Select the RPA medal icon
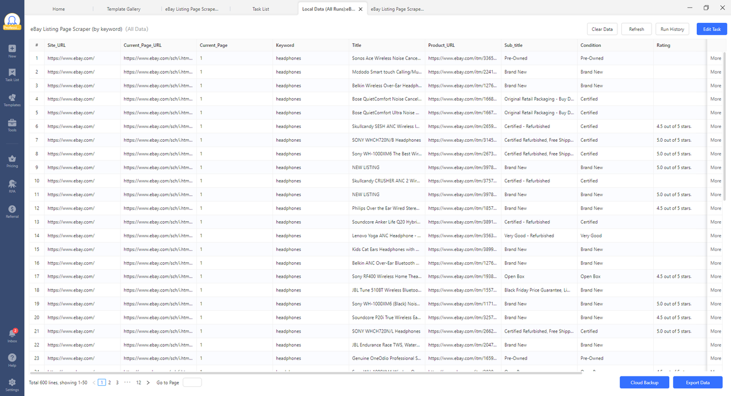 click(x=11, y=185)
